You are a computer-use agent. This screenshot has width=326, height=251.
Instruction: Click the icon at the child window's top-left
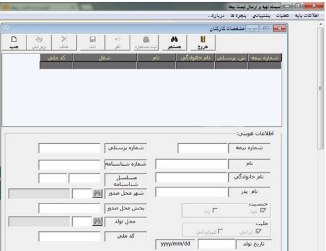tap(6, 28)
